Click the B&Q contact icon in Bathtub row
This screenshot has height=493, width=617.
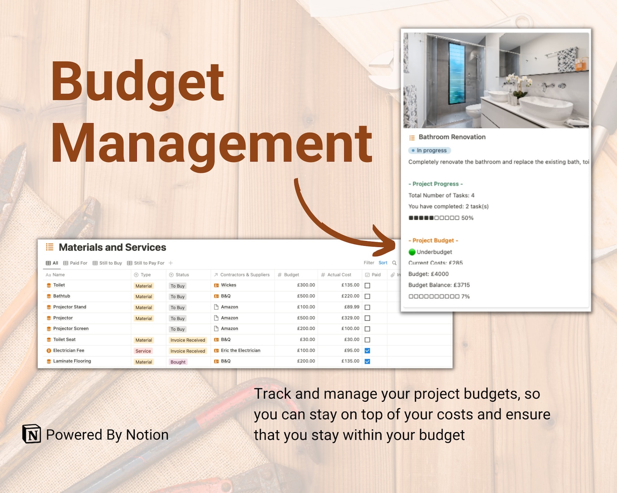(x=216, y=296)
